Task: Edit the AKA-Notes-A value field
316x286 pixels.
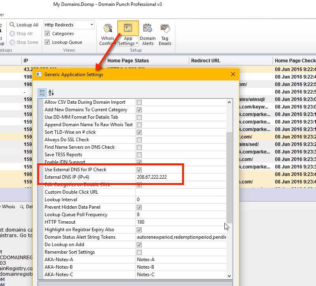Action: pyautogui.click(x=181, y=260)
